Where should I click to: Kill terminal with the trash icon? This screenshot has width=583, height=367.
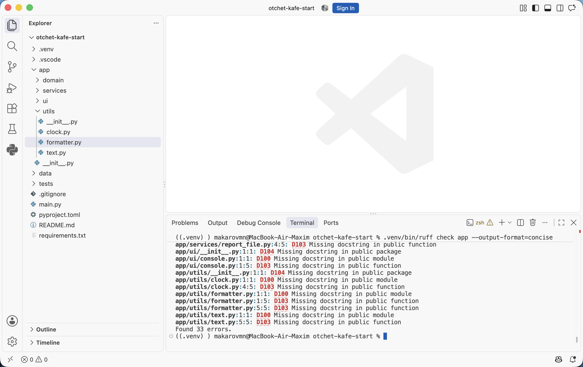533,223
